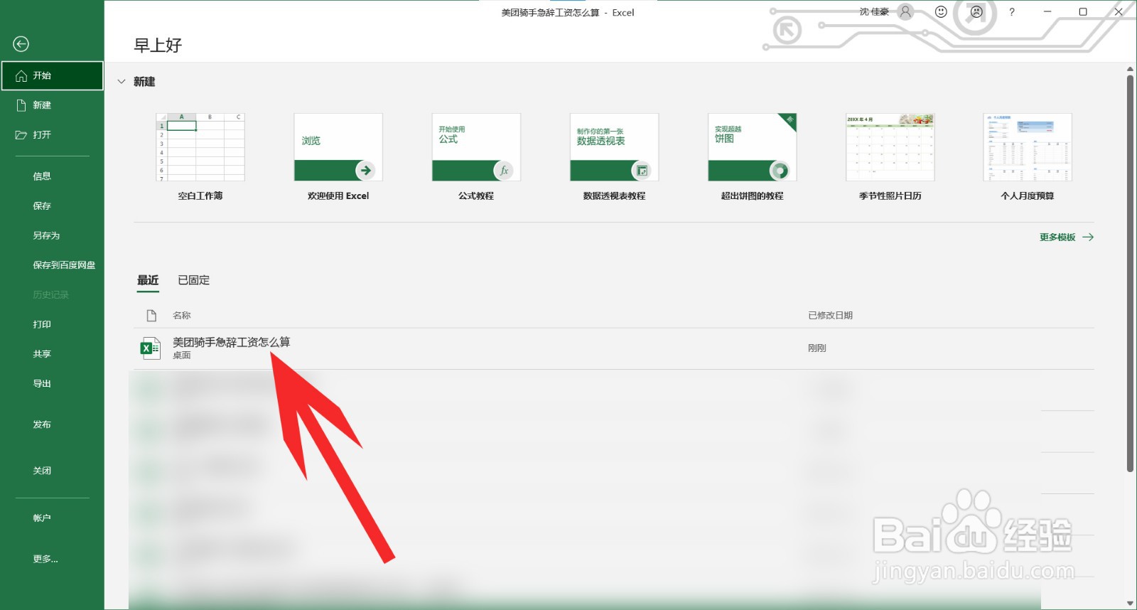Open the 超出饼图的教程 template
Image resolution: width=1137 pixels, height=610 pixels.
pyautogui.click(x=752, y=157)
